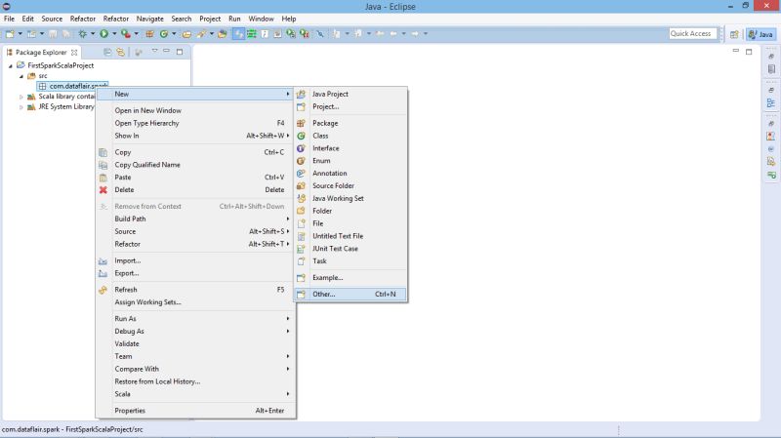
Task: Open the Task List trim icon
Action: click(x=771, y=68)
